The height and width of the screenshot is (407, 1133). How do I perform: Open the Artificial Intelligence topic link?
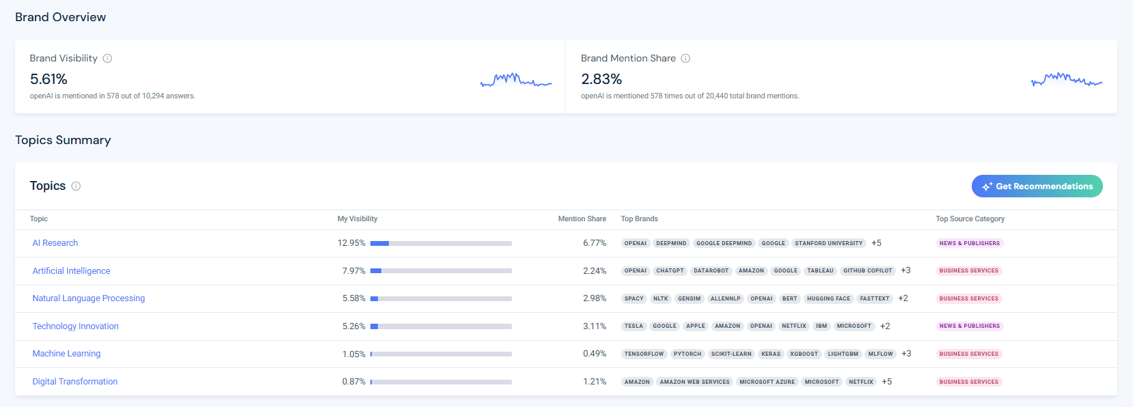71,271
